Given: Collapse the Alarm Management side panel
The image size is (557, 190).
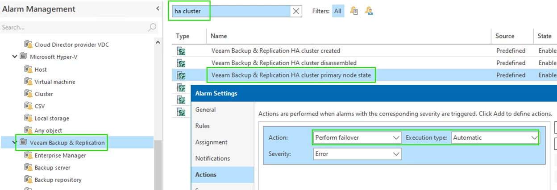Looking at the screenshot, I should pyautogui.click(x=158, y=8).
